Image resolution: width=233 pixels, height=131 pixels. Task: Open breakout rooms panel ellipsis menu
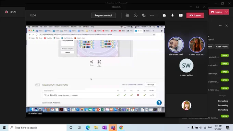[x=220, y=26]
